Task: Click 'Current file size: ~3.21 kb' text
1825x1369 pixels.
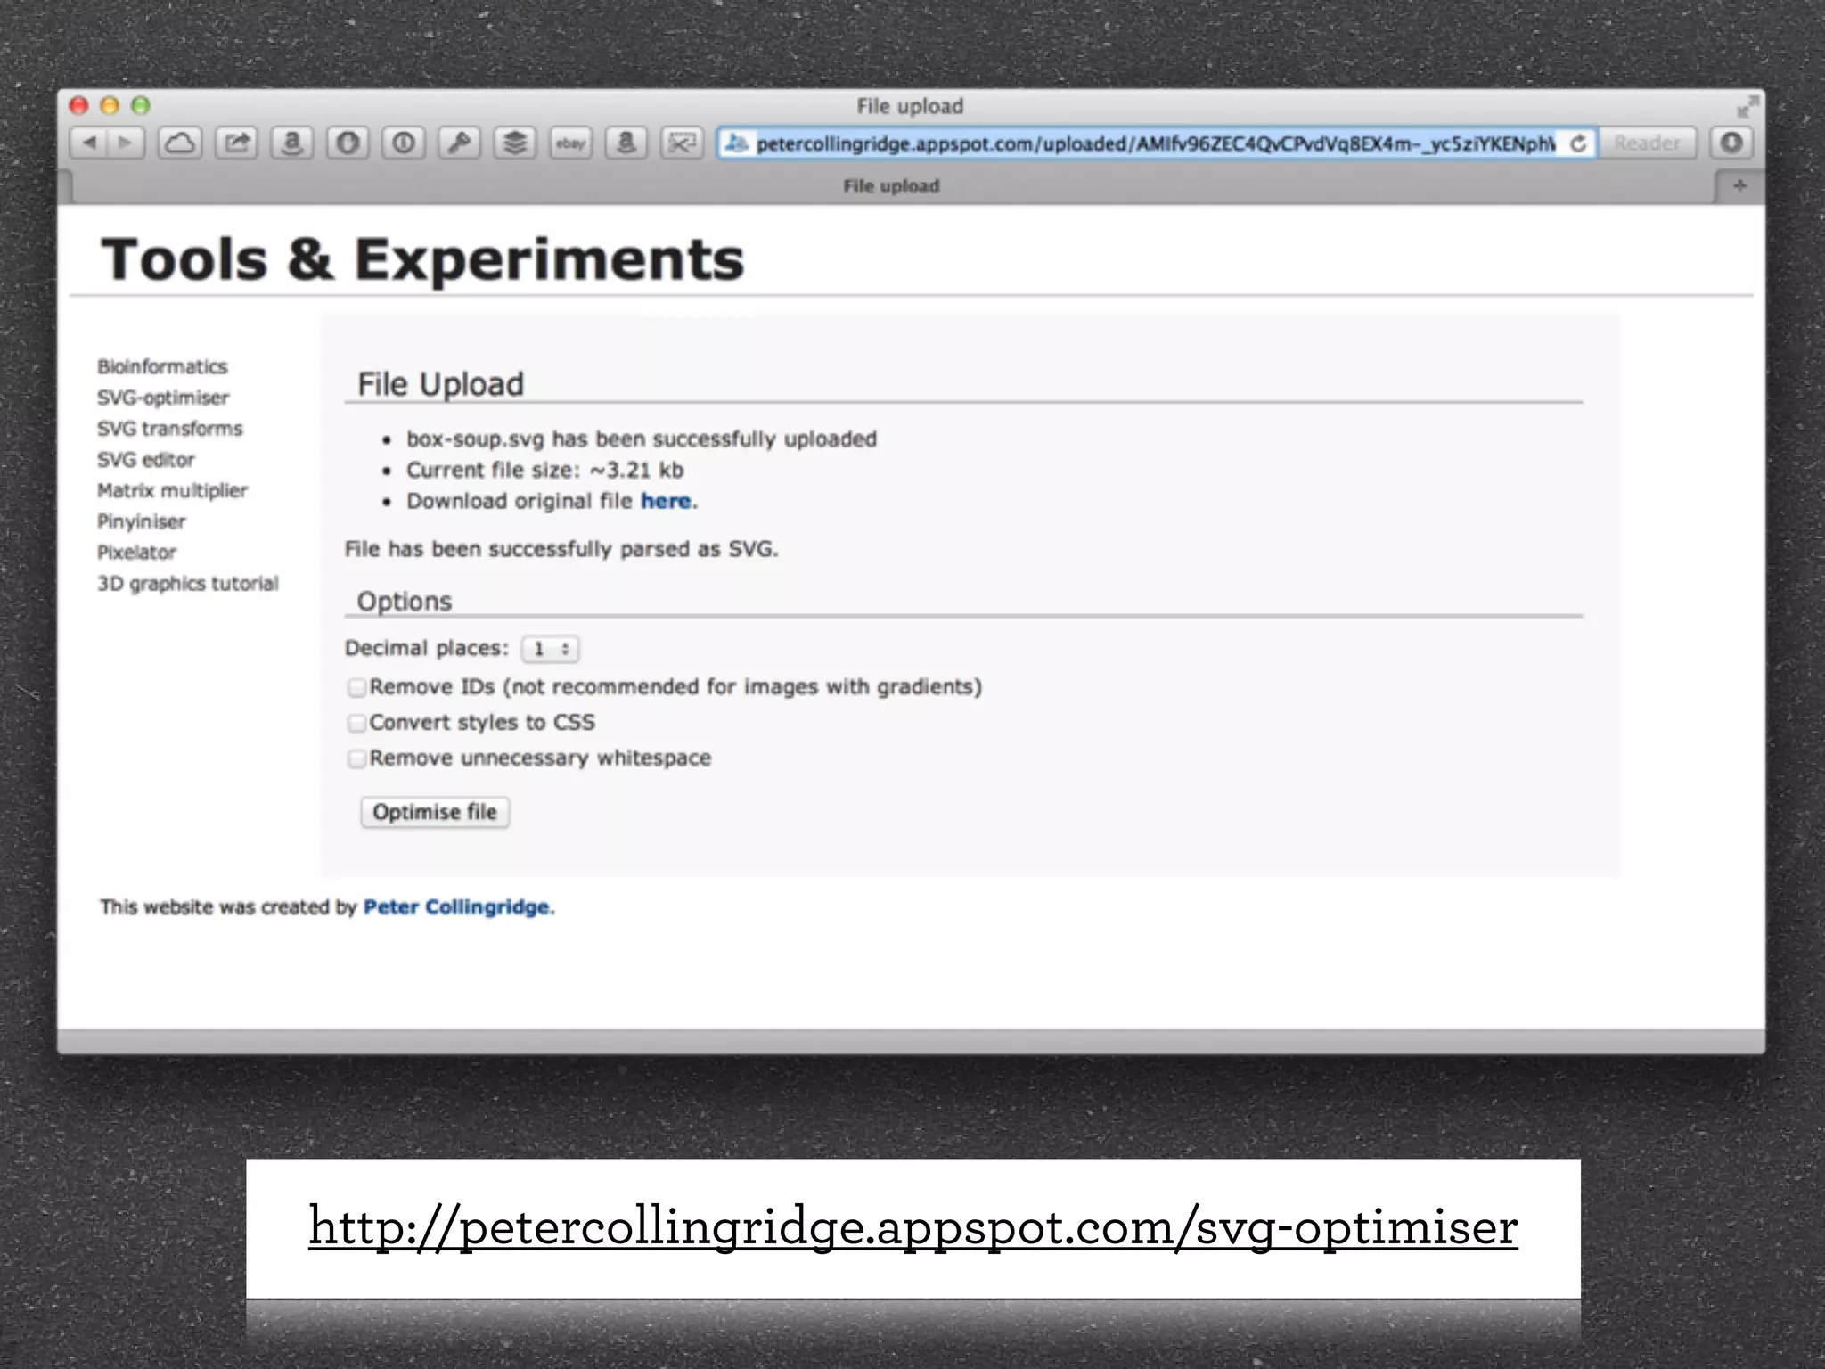Action: tap(545, 471)
